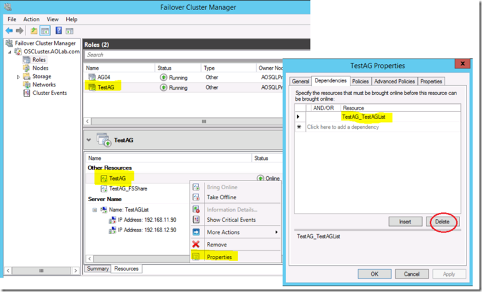The image size is (482, 292).
Task: Click the Insert button
Action: 405,222
